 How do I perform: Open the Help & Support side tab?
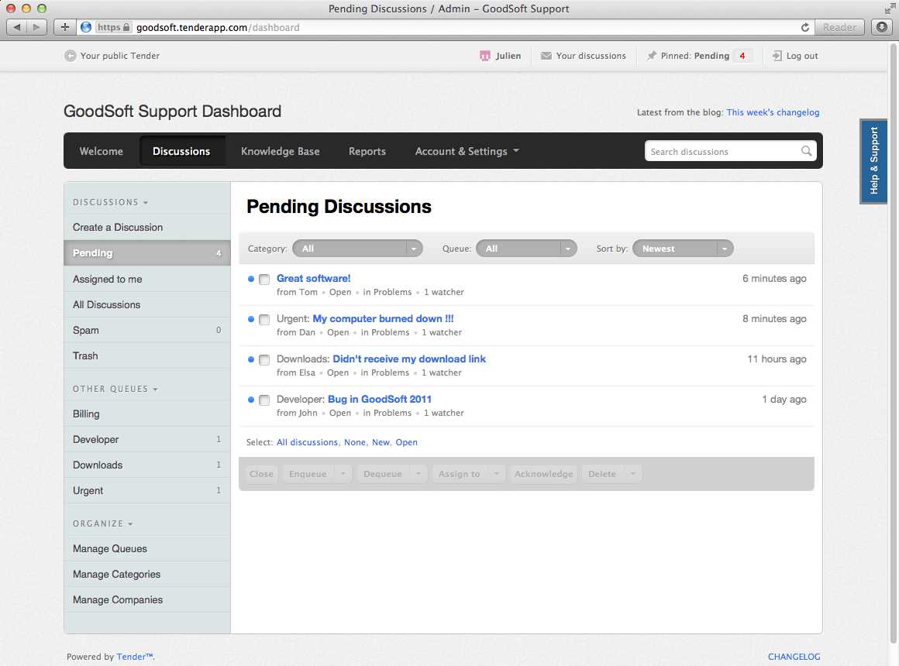[x=873, y=161]
